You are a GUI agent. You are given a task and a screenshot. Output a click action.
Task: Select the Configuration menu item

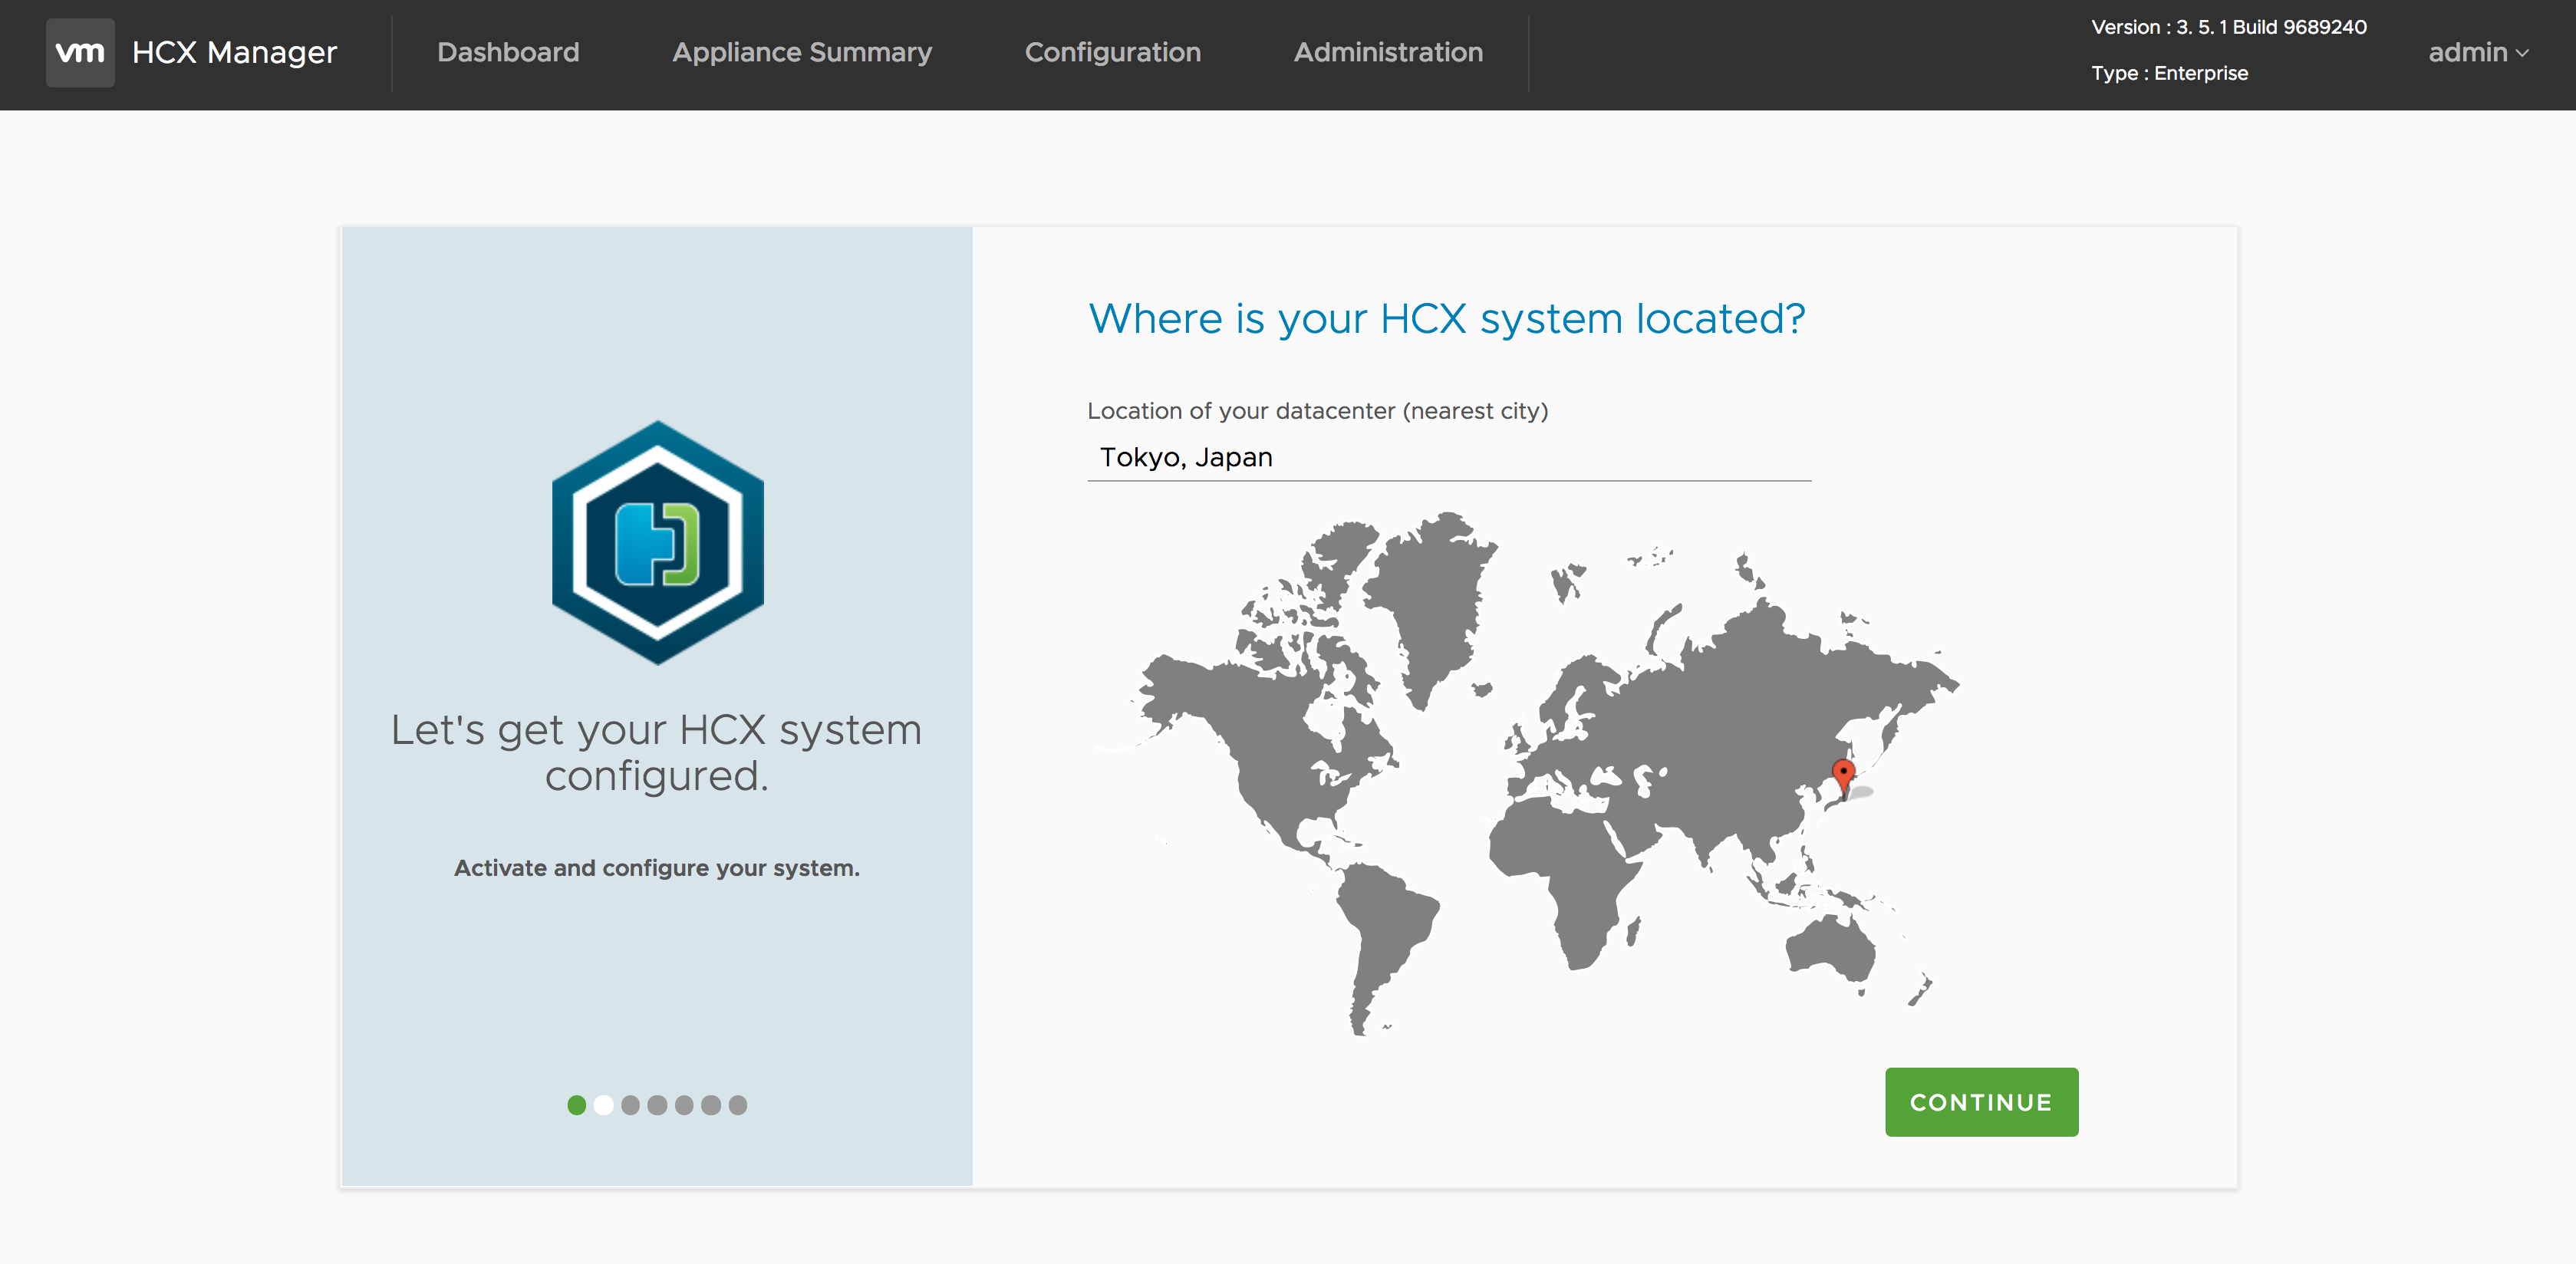[1113, 52]
